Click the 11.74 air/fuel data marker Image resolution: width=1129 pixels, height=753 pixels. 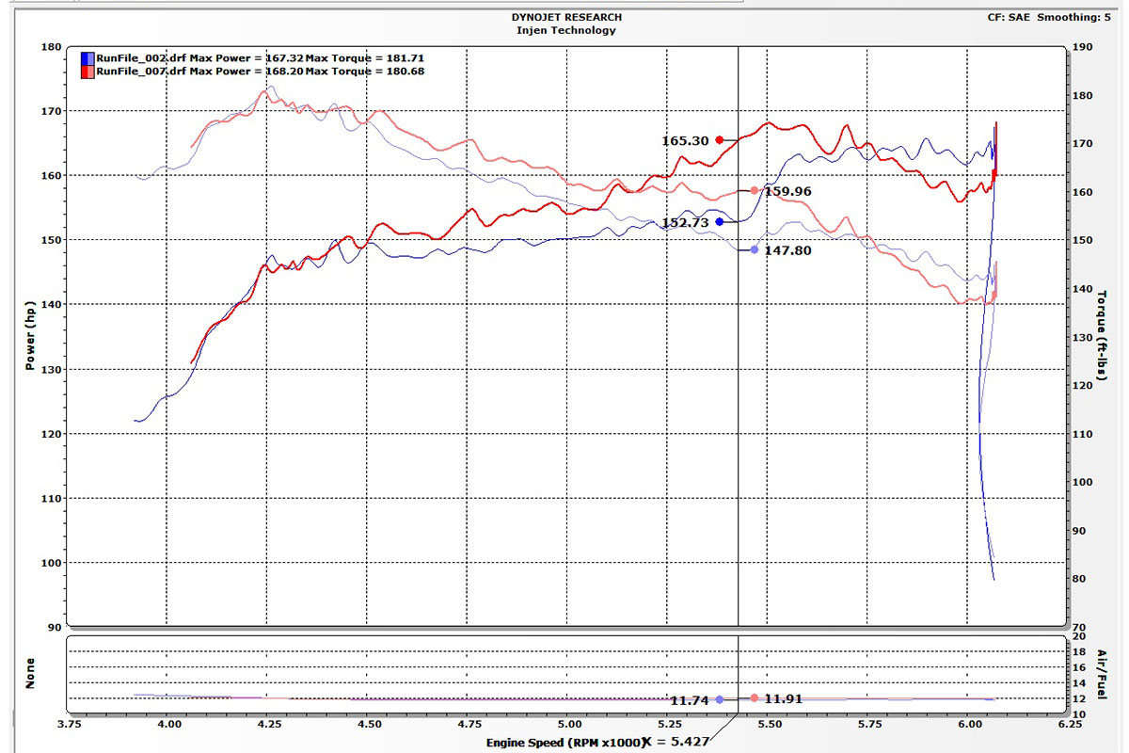720,700
